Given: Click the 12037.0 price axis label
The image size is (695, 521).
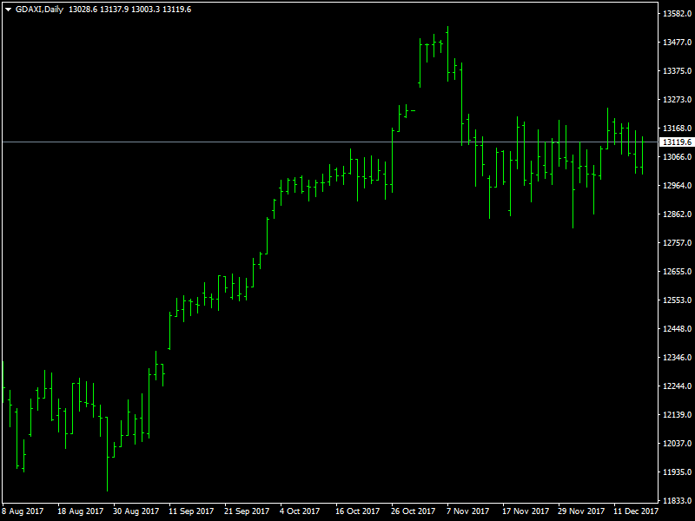Looking at the screenshot, I should [677, 444].
